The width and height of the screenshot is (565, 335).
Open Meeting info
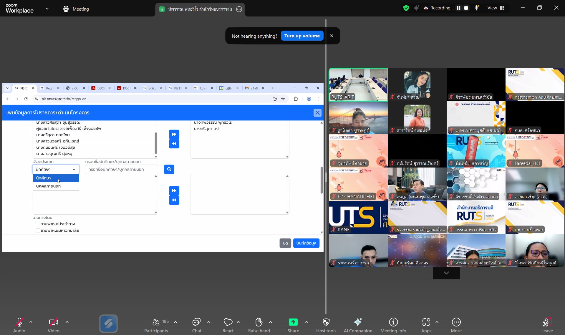click(393, 322)
